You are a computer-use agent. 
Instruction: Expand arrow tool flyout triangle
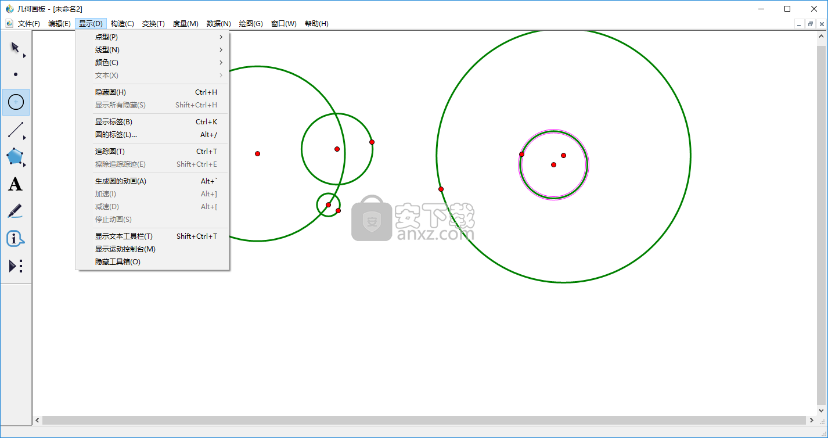pos(24,56)
